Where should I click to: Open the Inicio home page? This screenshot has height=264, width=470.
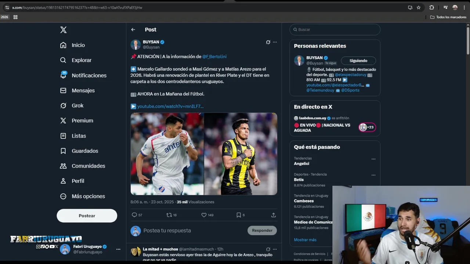(x=73, y=45)
